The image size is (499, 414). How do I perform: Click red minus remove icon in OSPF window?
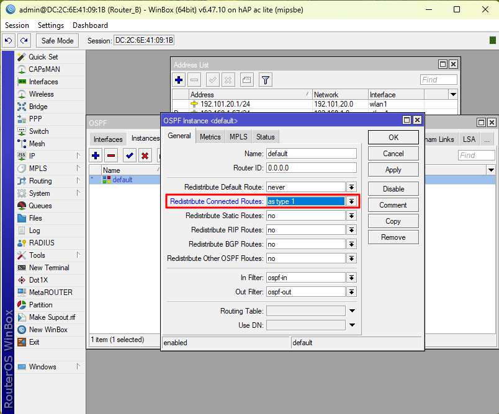point(112,156)
